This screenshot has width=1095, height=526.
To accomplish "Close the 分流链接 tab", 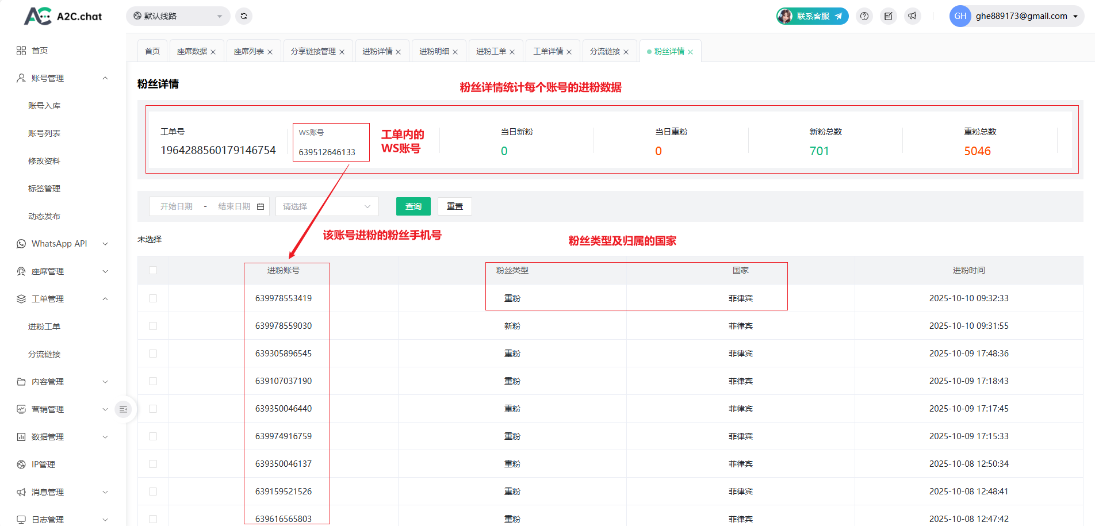I will point(626,52).
